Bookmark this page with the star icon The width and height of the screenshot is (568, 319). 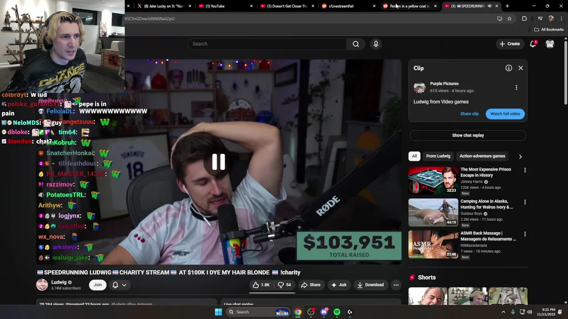[x=509, y=19]
